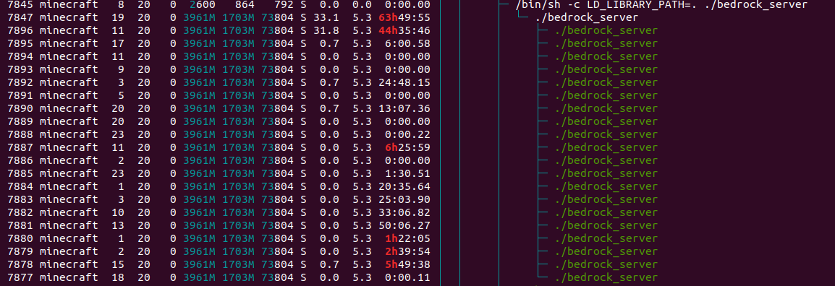Viewport: 835px width, 286px height.
Task: Click the 33:06.82 time value
Action: tap(404, 212)
